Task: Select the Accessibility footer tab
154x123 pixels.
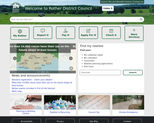Action: [x=27, y=121]
